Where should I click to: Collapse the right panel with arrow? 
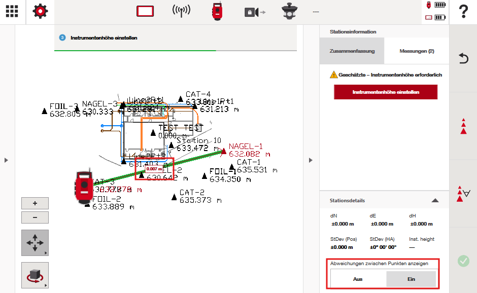point(311,160)
